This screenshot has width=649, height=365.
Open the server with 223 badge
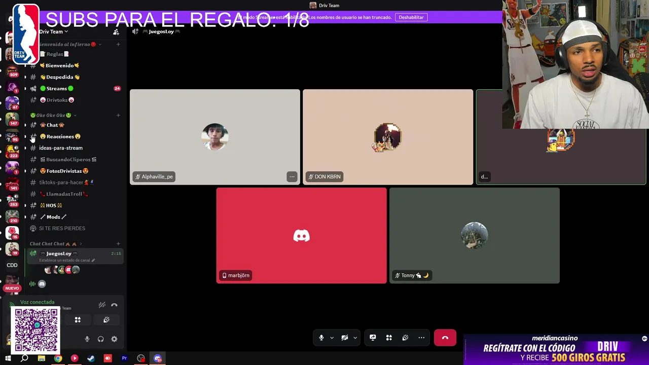(12, 152)
